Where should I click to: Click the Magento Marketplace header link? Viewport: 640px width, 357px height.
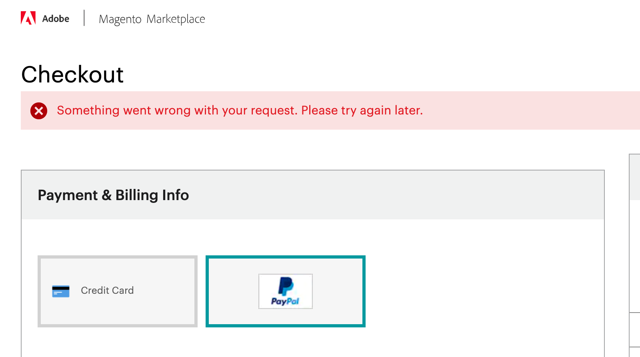coord(152,18)
